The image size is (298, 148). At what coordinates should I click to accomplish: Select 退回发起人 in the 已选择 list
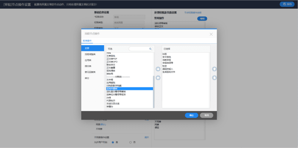[x=185, y=69]
